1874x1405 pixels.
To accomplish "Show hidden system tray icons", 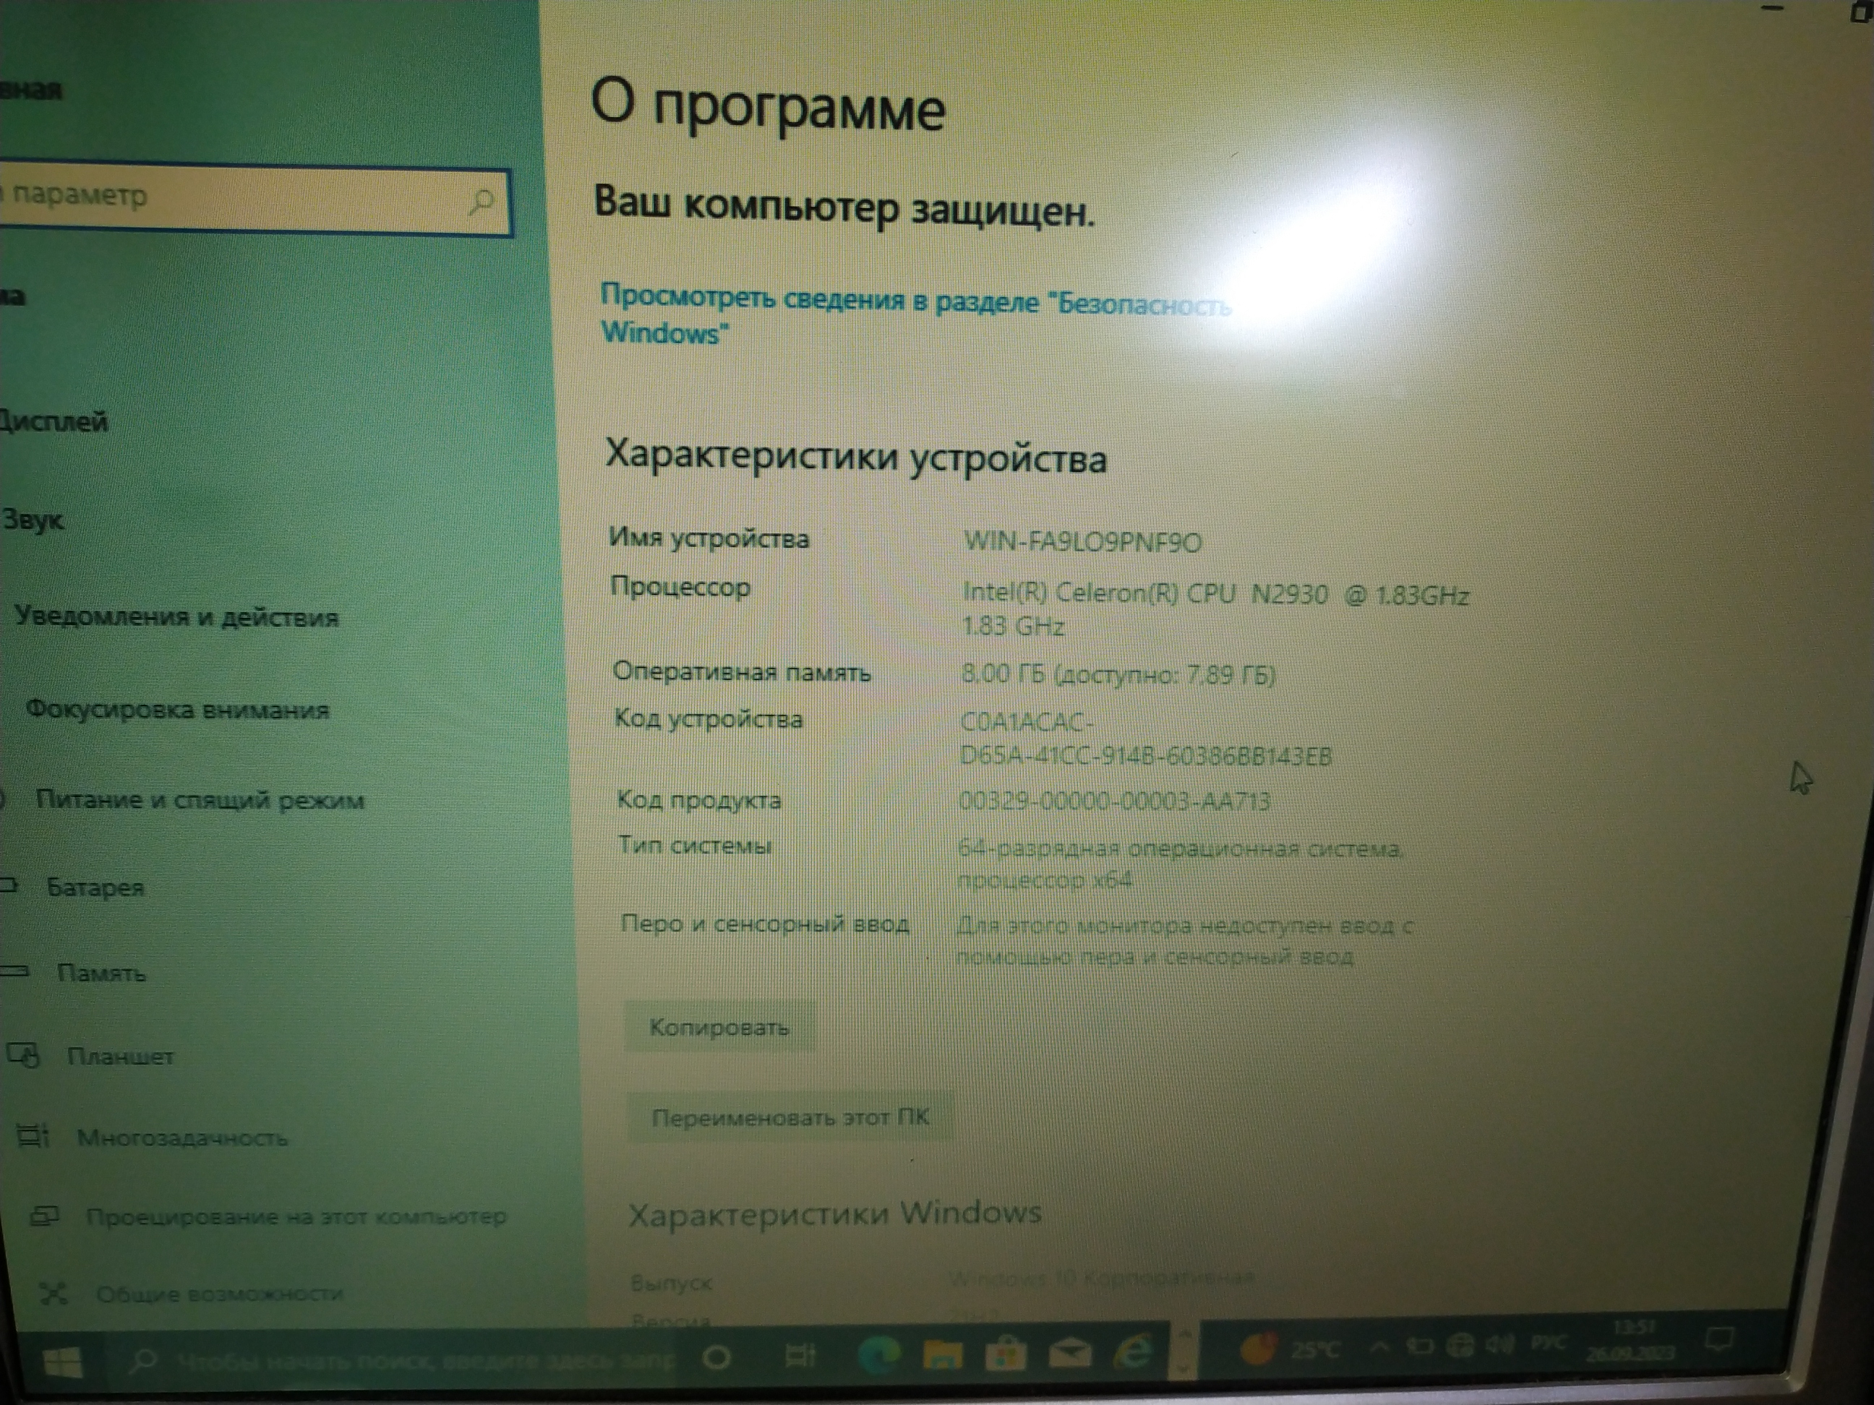I will pyautogui.click(x=1379, y=1346).
